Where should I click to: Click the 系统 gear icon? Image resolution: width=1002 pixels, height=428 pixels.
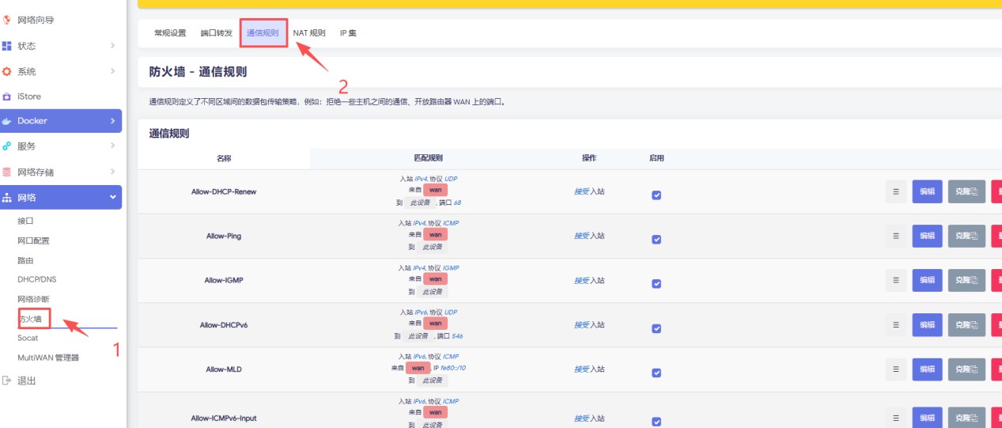tap(7, 71)
